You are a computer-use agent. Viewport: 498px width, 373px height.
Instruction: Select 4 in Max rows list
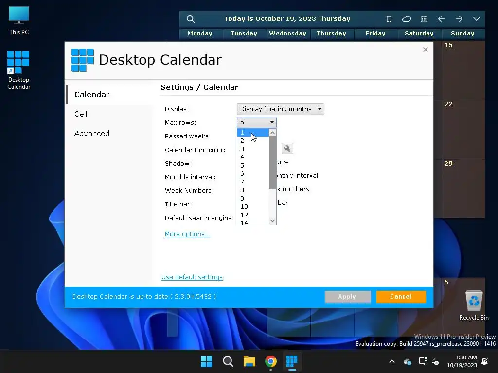(253, 157)
